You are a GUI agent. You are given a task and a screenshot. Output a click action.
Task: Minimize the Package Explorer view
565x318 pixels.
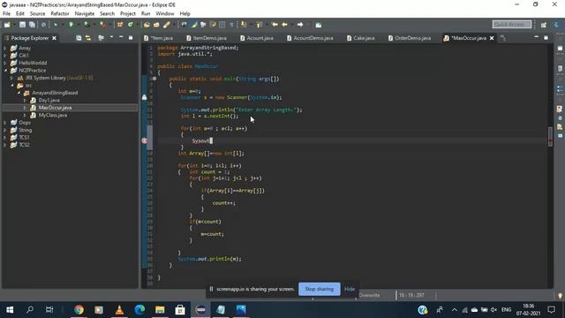point(121,37)
